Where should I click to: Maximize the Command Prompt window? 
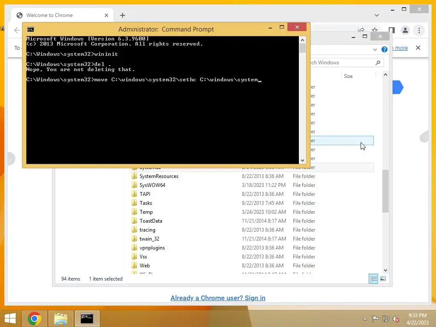coord(282,27)
